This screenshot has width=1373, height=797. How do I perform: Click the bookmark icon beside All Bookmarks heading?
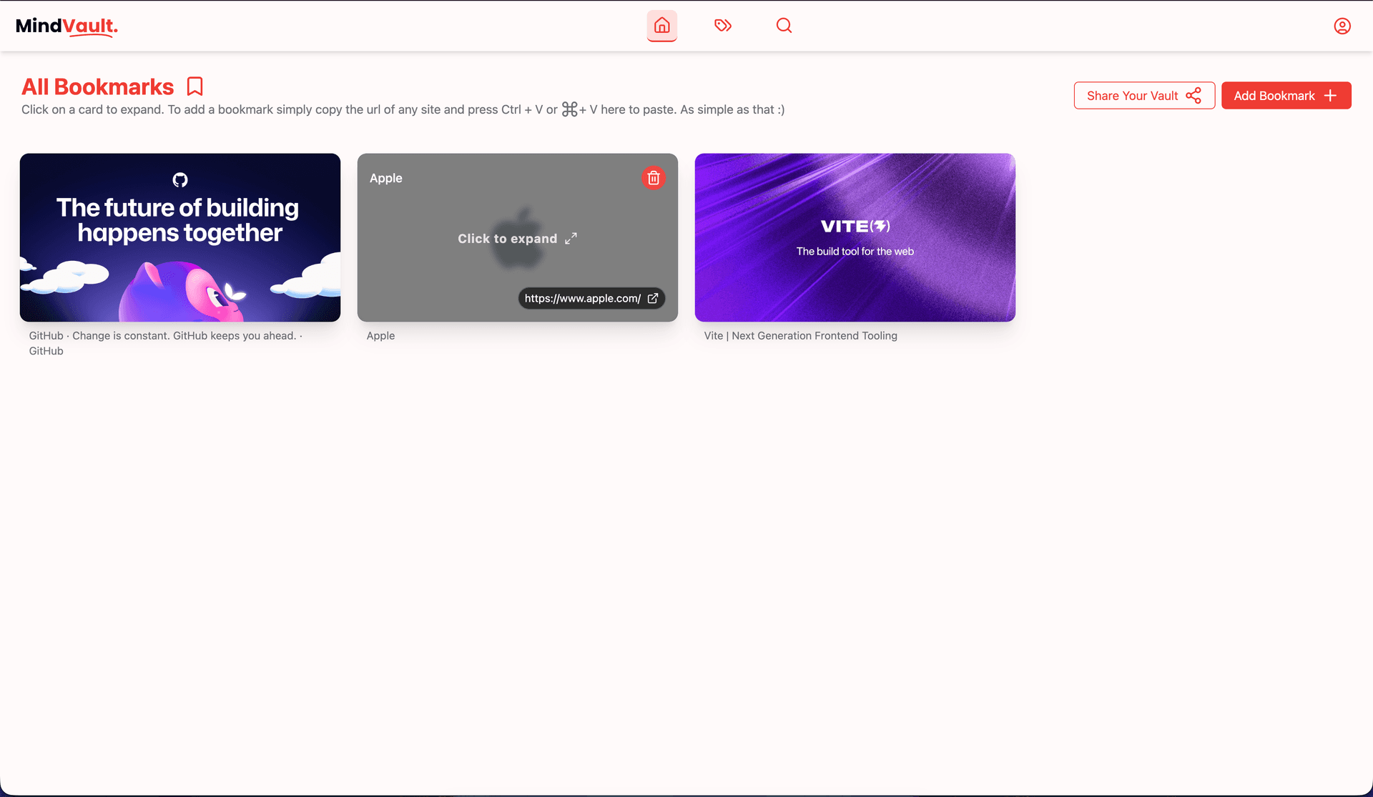coord(195,86)
